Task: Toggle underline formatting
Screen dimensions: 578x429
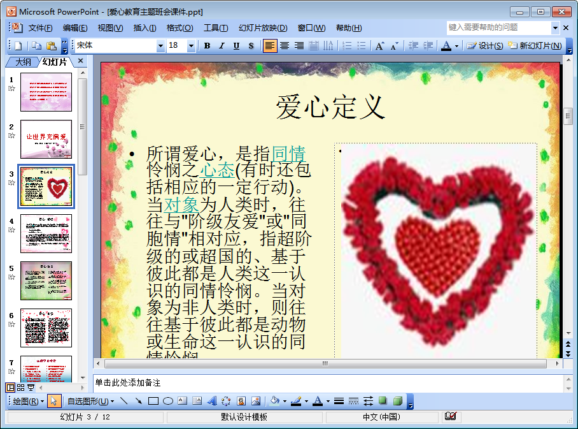Action: tap(236, 46)
